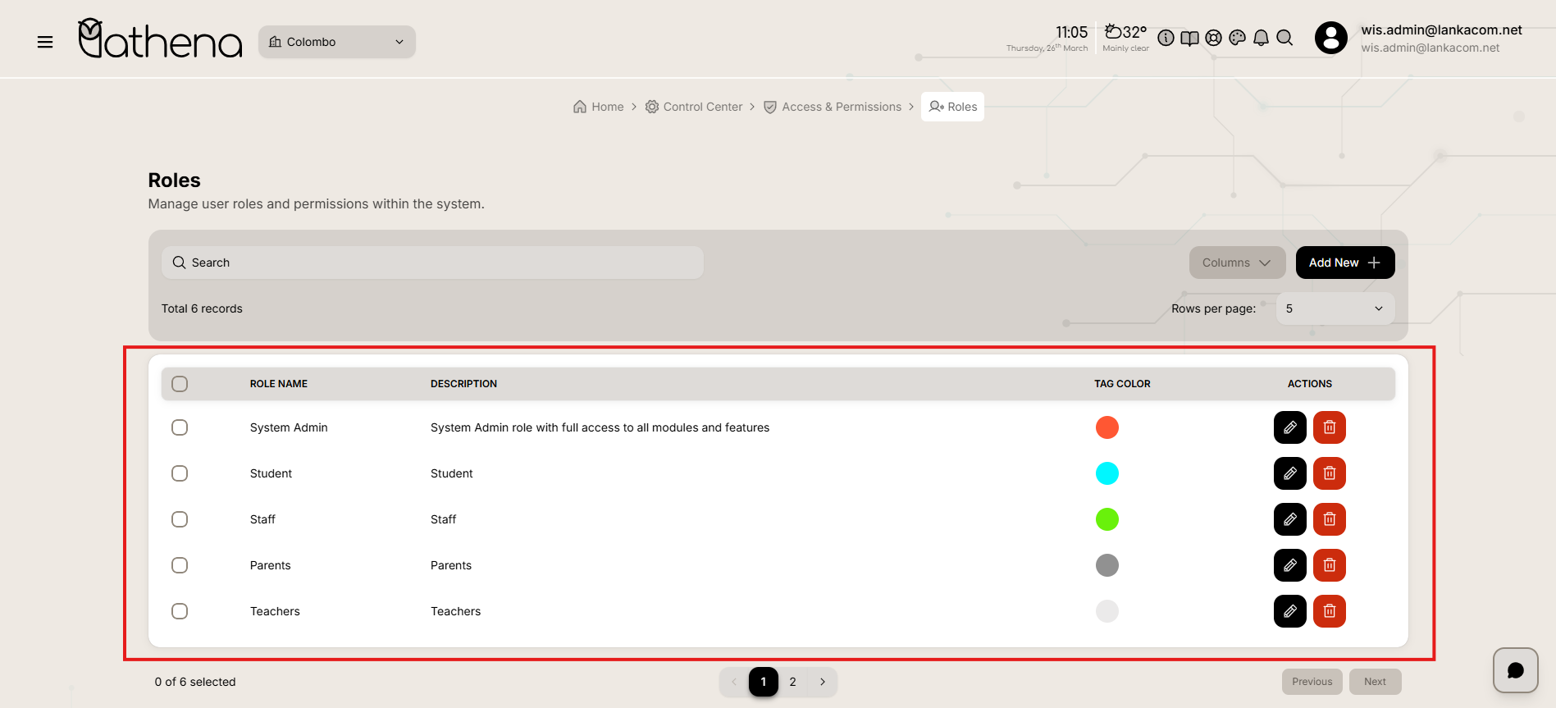The height and width of the screenshot is (708, 1556).
Task: Click the Add New button
Action: pos(1344,263)
